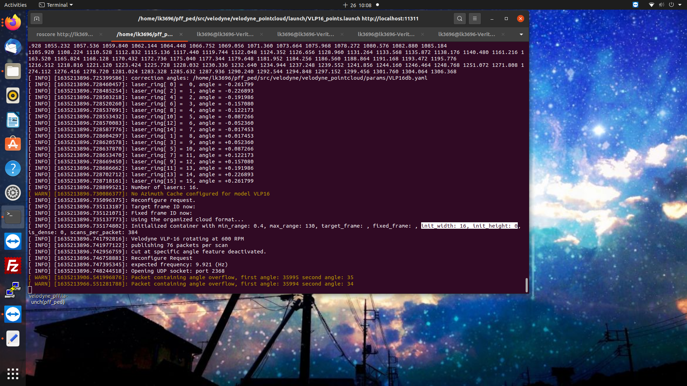The height and width of the screenshot is (386, 687).
Task: Expand the system status menu arrow
Action: click(681, 5)
